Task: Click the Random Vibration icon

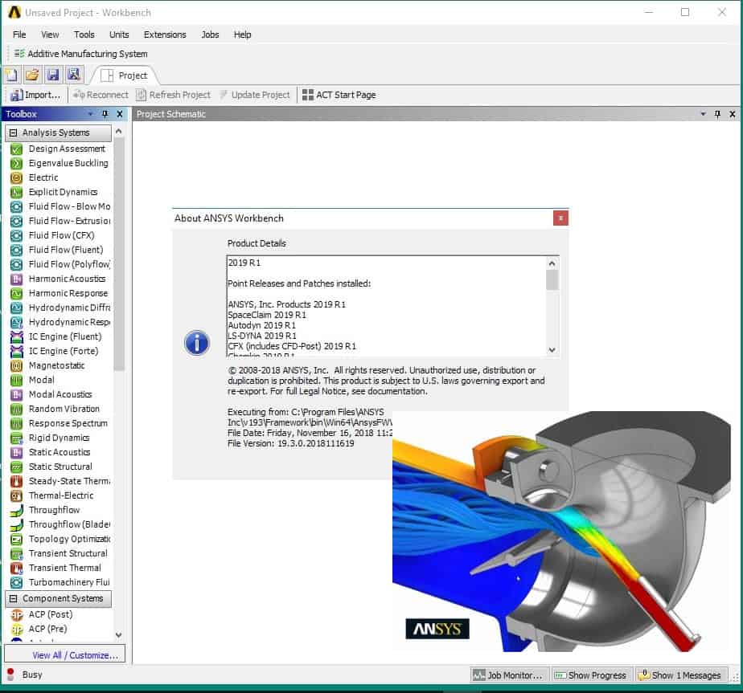Action: coord(17,409)
